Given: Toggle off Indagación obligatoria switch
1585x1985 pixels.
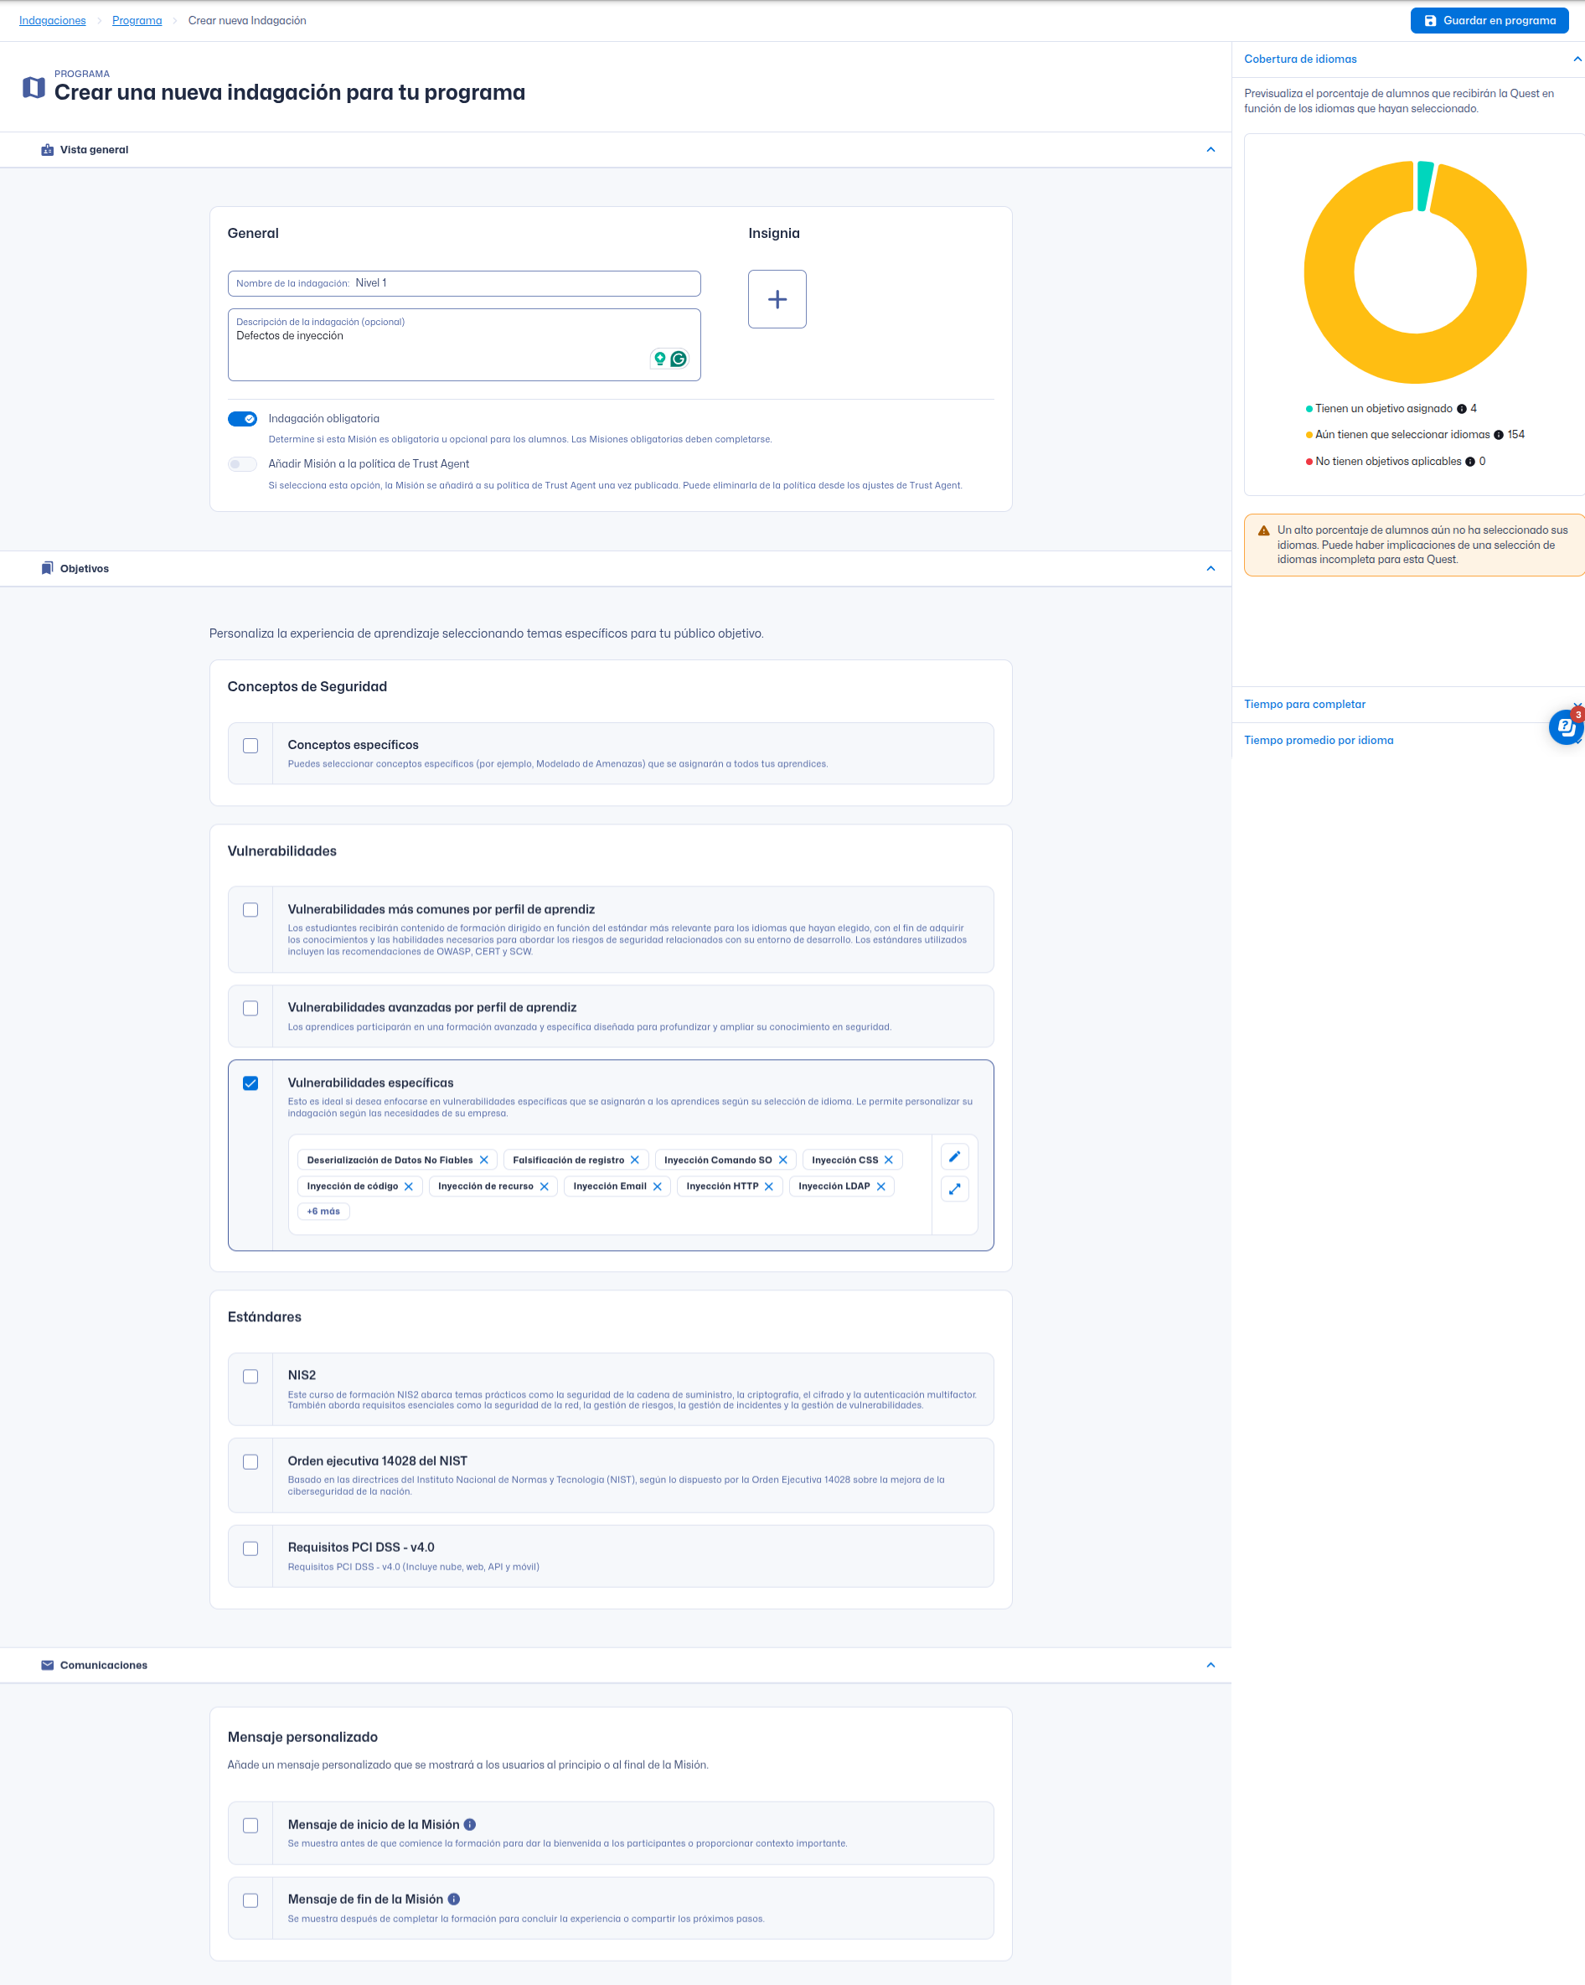Looking at the screenshot, I should (243, 419).
